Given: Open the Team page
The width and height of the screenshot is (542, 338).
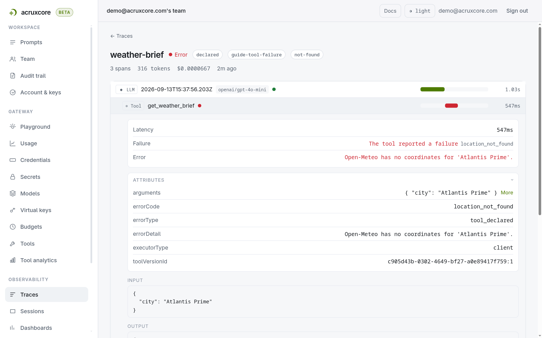Looking at the screenshot, I should click(27, 59).
